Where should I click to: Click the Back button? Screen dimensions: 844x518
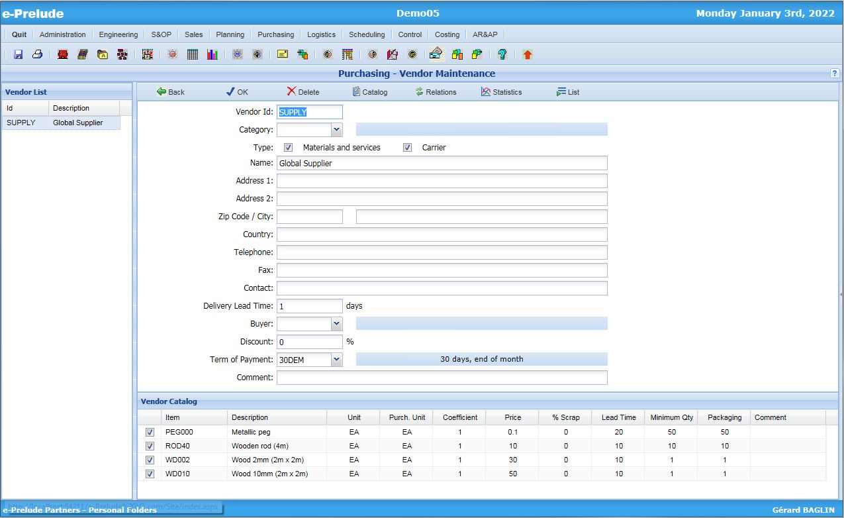170,92
